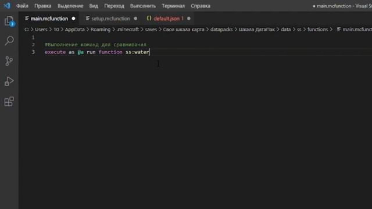
Task: Click the @a selector in code
Action: pos(81,52)
